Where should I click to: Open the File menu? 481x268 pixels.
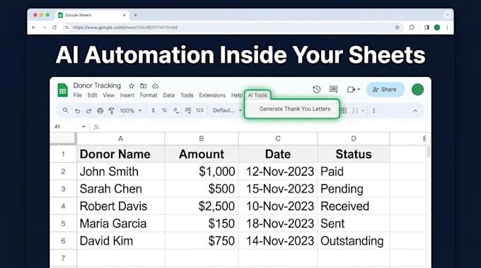(77, 95)
